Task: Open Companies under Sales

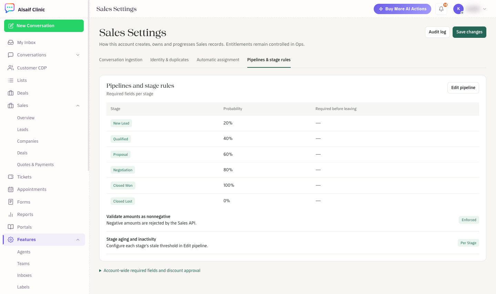Action: click(28, 141)
